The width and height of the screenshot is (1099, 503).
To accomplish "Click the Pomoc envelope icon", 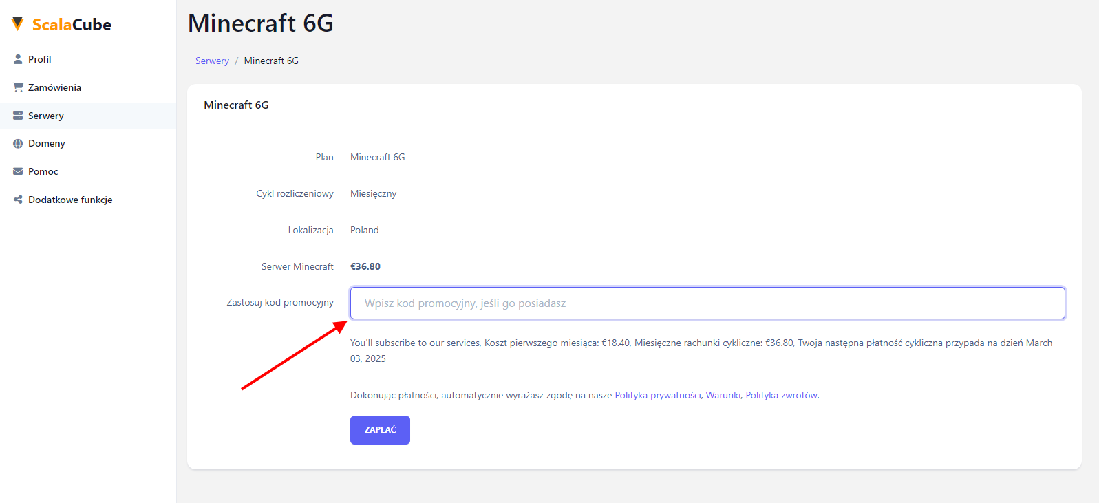I will 18,171.
